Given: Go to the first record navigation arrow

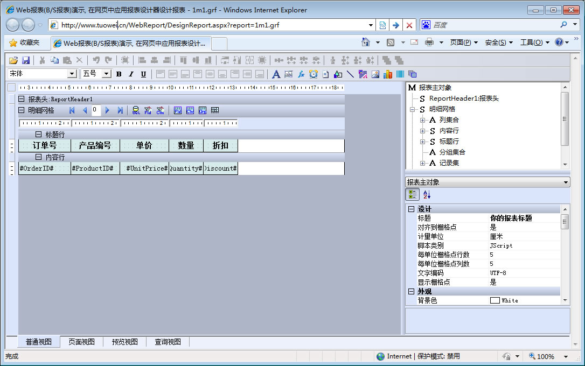Looking at the screenshot, I should pyautogui.click(x=72, y=110).
